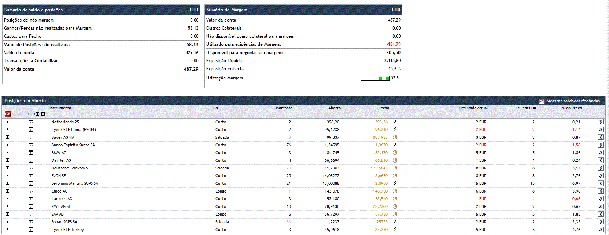Click the green lightning icon for Jeronimo Martins
The height and width of the screenshot is (235, 609).
[x=395, y=183]
